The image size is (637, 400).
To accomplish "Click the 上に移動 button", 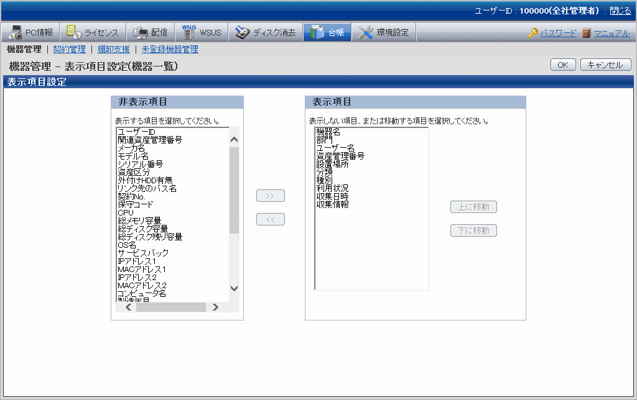I will pos(473,207).
